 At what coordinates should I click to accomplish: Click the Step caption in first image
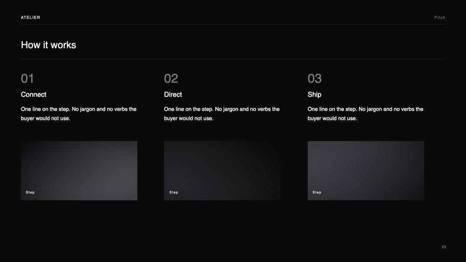tap(30, 192)
